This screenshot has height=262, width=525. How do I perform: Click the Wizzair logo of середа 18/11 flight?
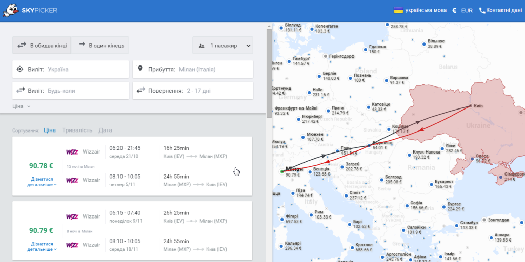(72, 245)
